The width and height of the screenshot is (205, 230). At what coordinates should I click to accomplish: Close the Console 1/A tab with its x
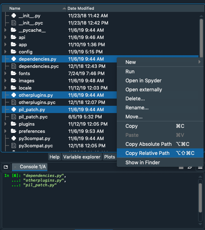coord(15,167)
